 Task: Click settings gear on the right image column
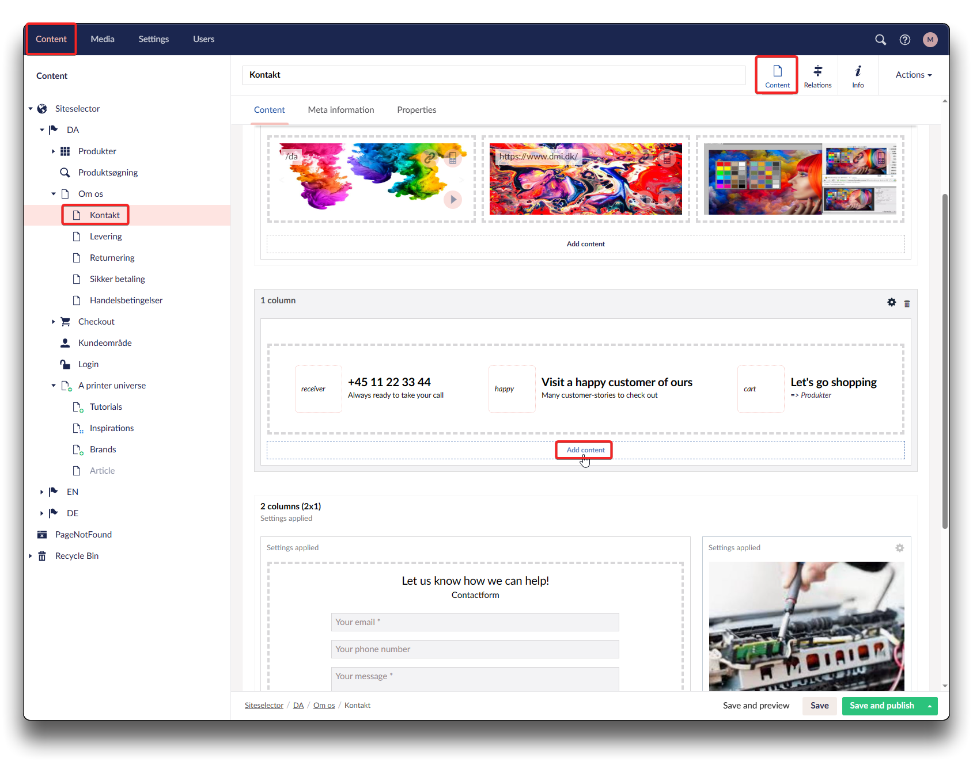pos(899,548)
